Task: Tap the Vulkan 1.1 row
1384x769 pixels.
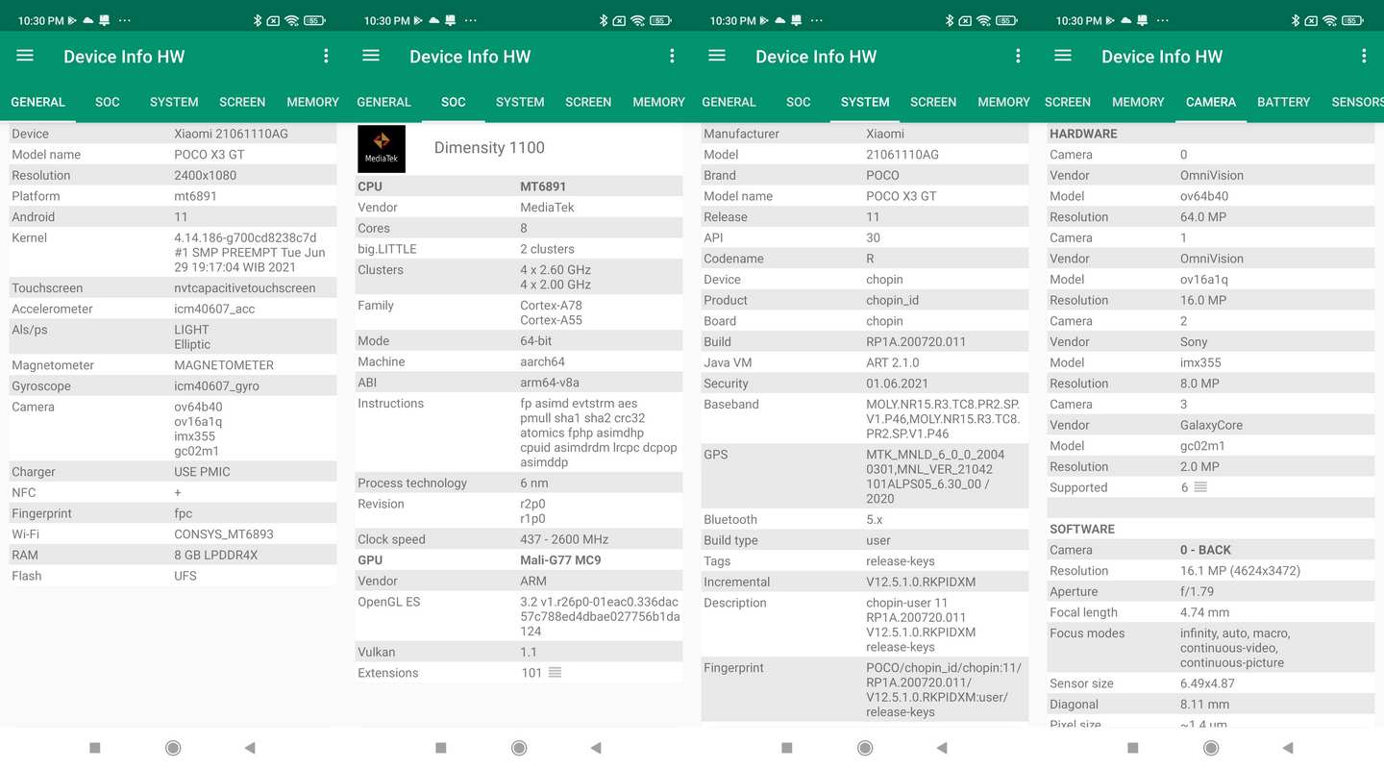Action: (x=519, y=652)
